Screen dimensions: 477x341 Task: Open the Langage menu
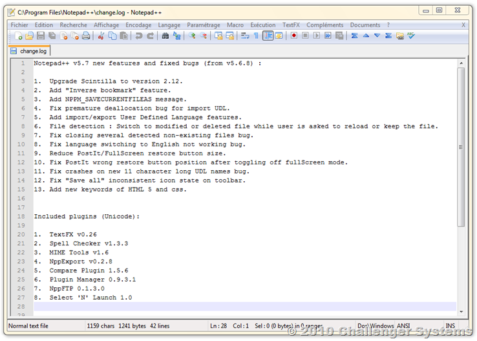(x=169, y=25)
